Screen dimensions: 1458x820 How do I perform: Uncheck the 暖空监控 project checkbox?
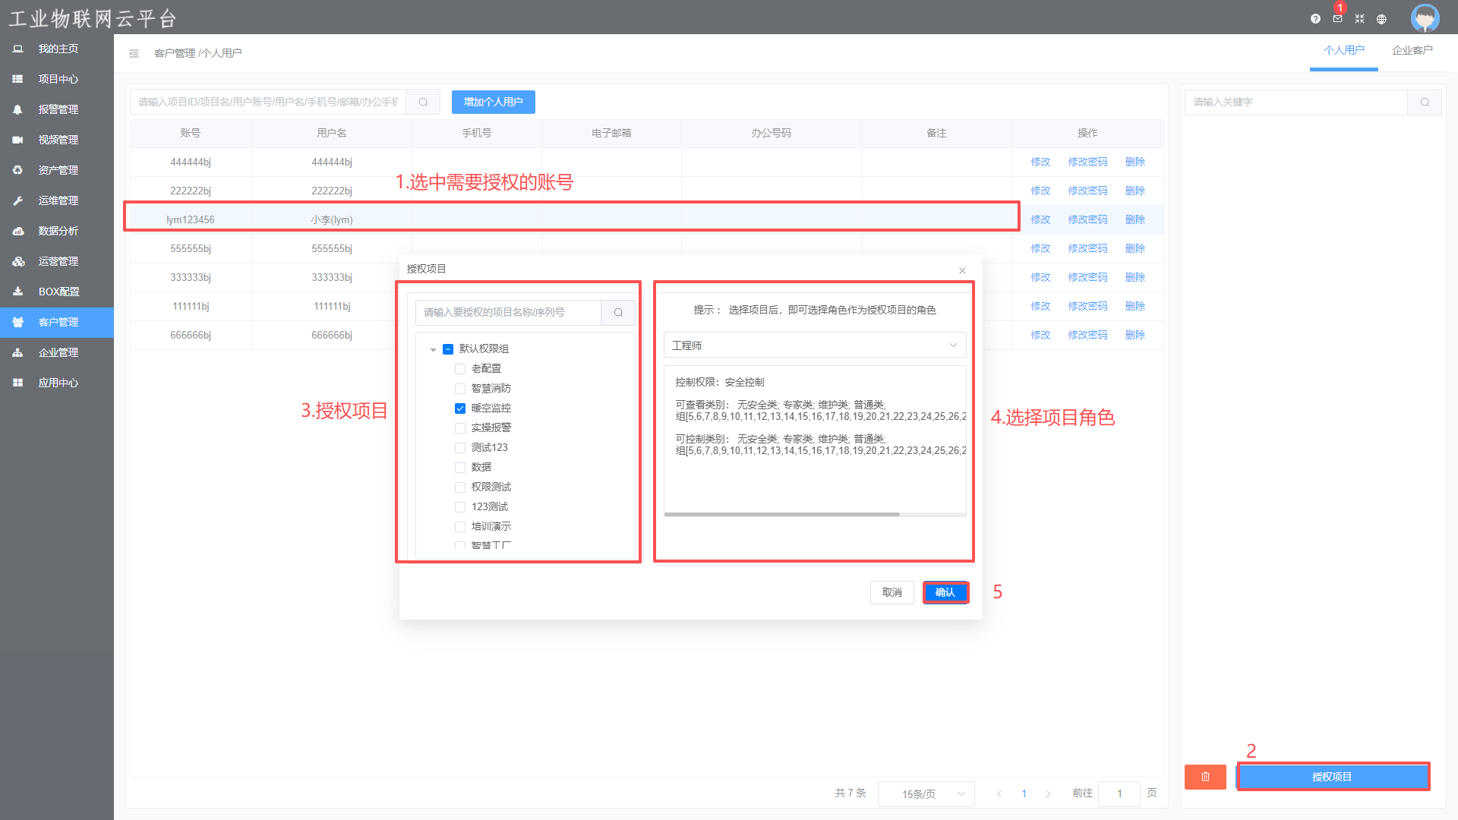[x=460, y=408]
